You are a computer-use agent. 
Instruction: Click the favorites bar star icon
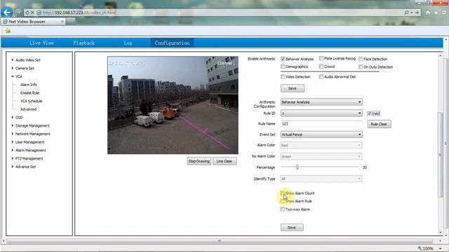(x=8, y=31)
